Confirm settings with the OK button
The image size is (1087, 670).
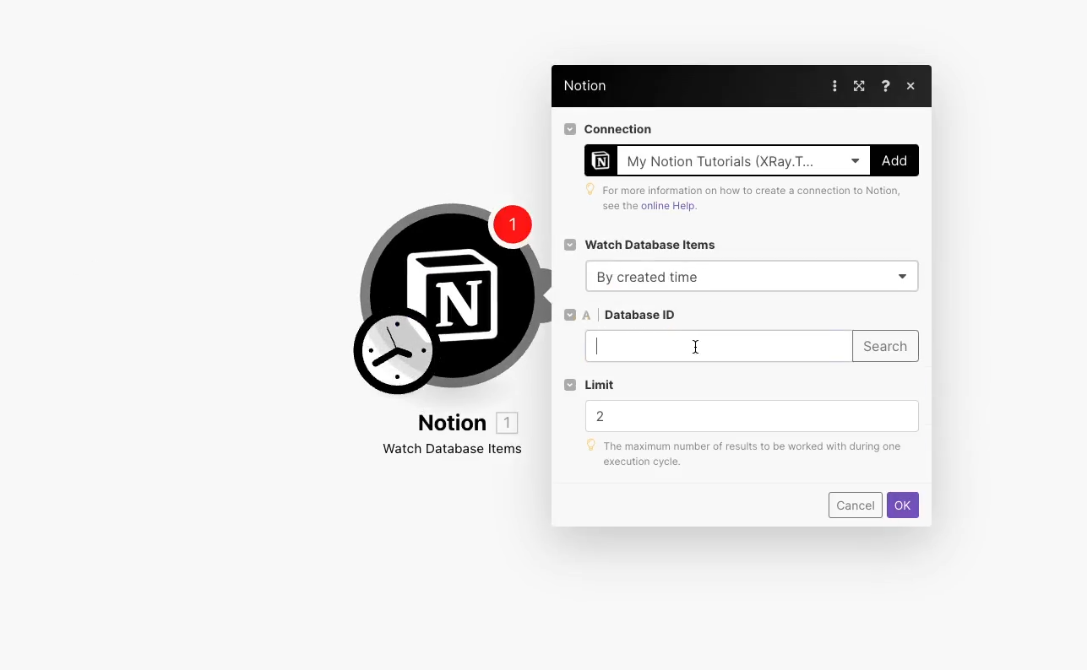click(902, 505)
